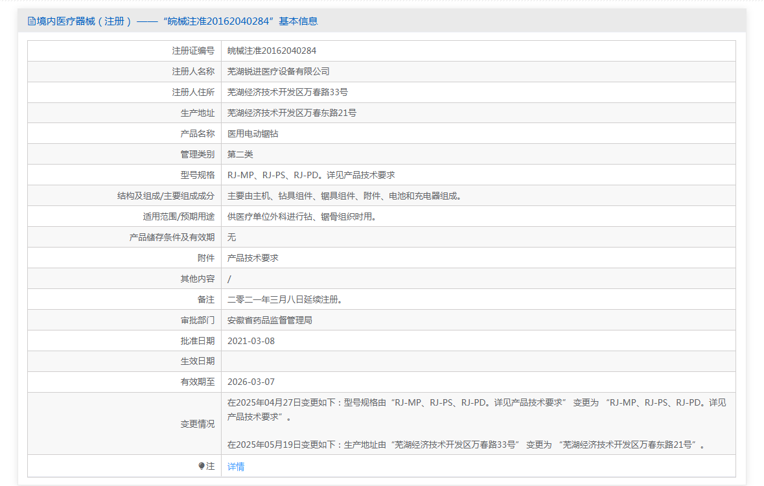Click the document icon in the header
This screenshot has height=486, width=764.
[x=32, y=21]
